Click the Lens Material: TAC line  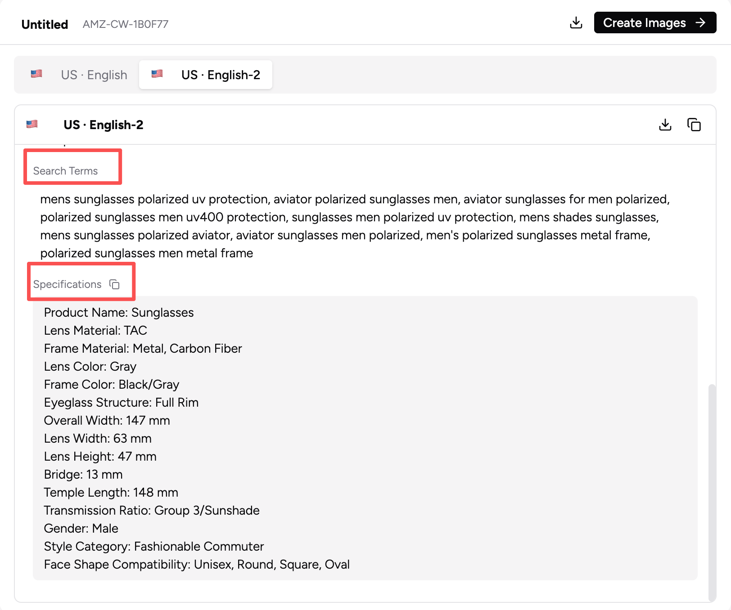point(95,331)
